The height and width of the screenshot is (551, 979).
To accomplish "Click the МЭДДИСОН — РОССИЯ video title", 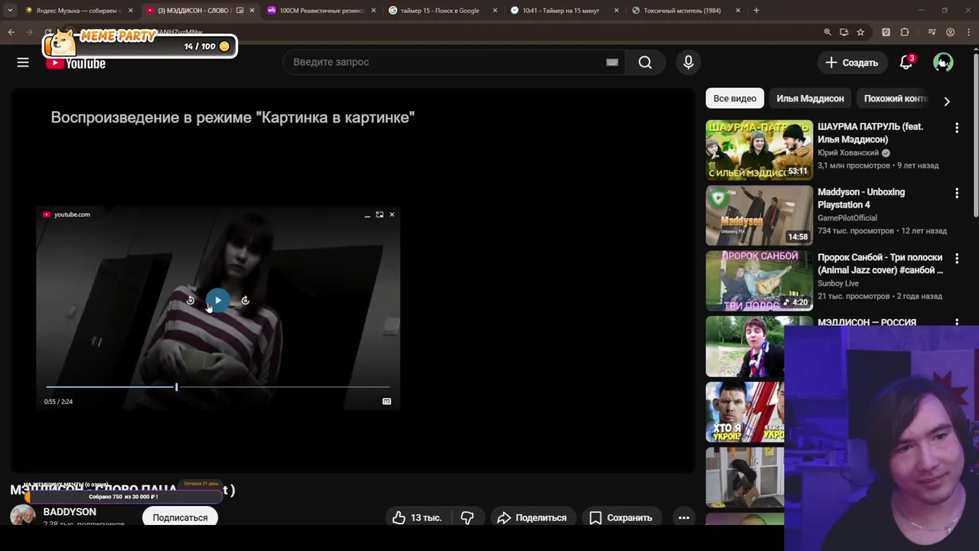I will tap(867, 322).
